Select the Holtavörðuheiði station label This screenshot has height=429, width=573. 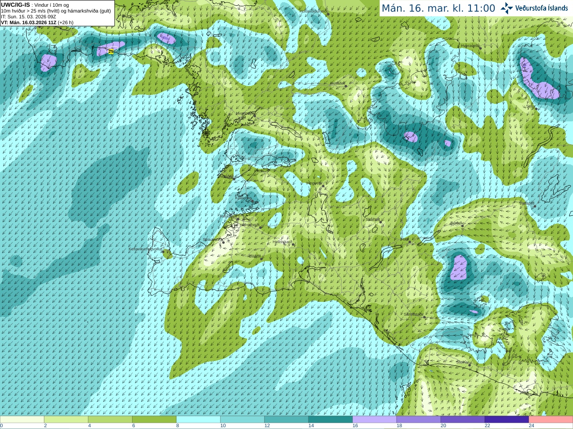point(313,11)
